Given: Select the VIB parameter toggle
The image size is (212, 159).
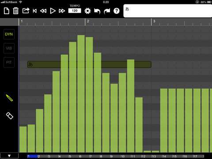Looking at the screenshot, I should [x=9, y=48].
